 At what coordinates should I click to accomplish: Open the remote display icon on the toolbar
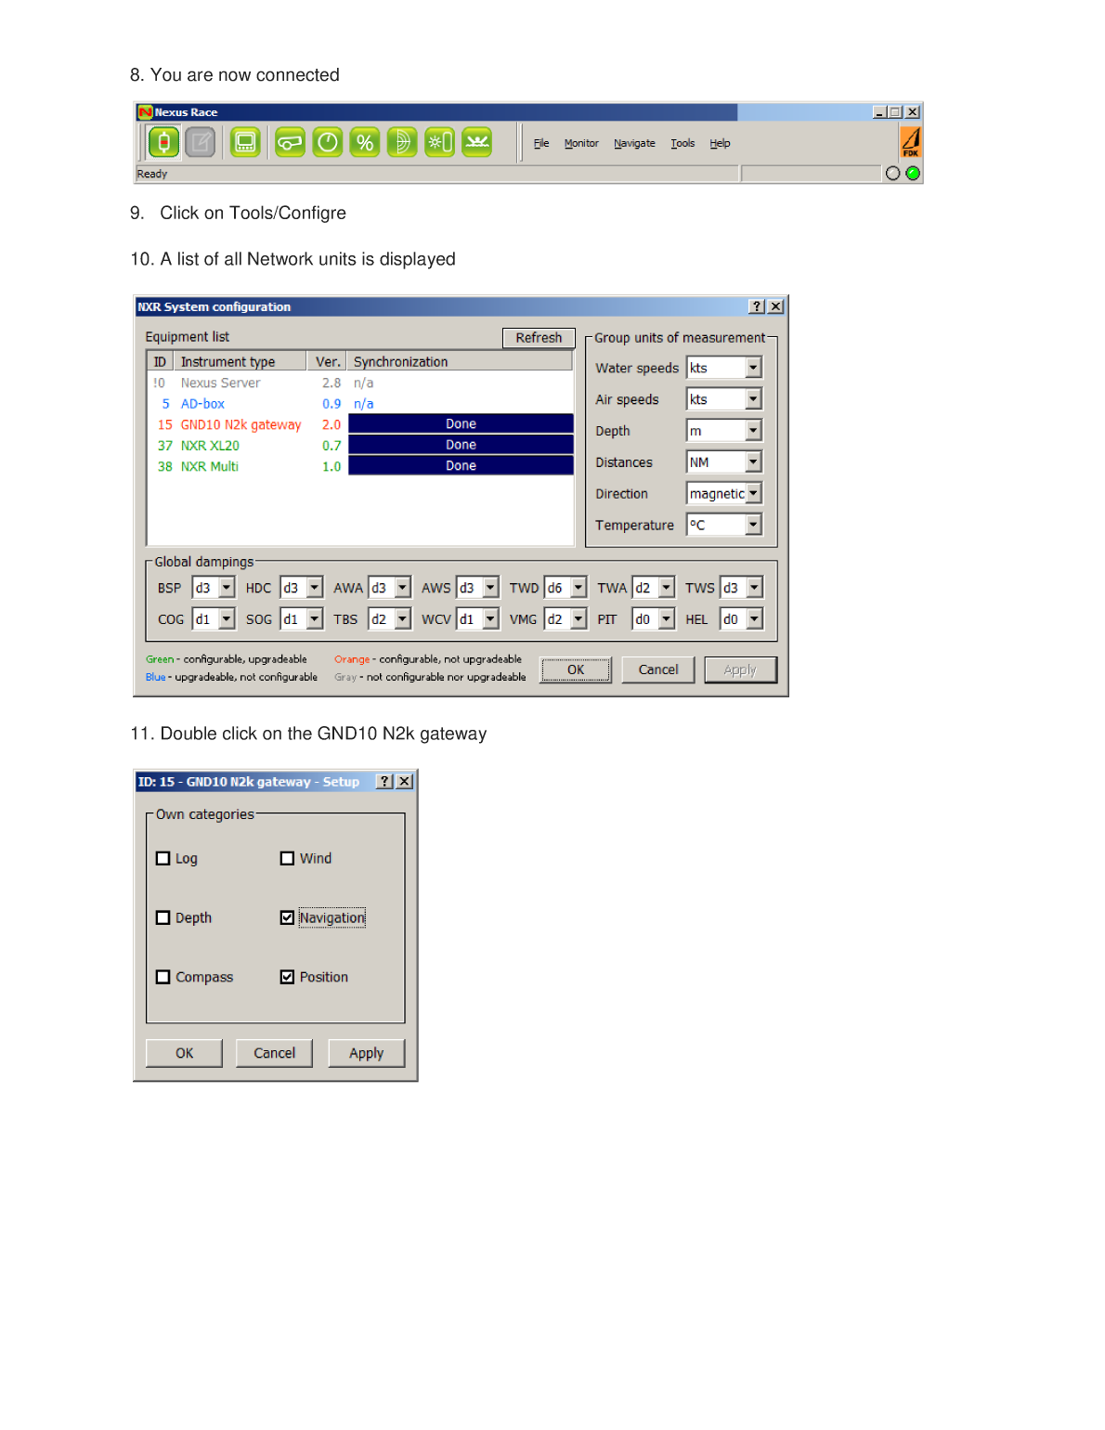point(244,142)
